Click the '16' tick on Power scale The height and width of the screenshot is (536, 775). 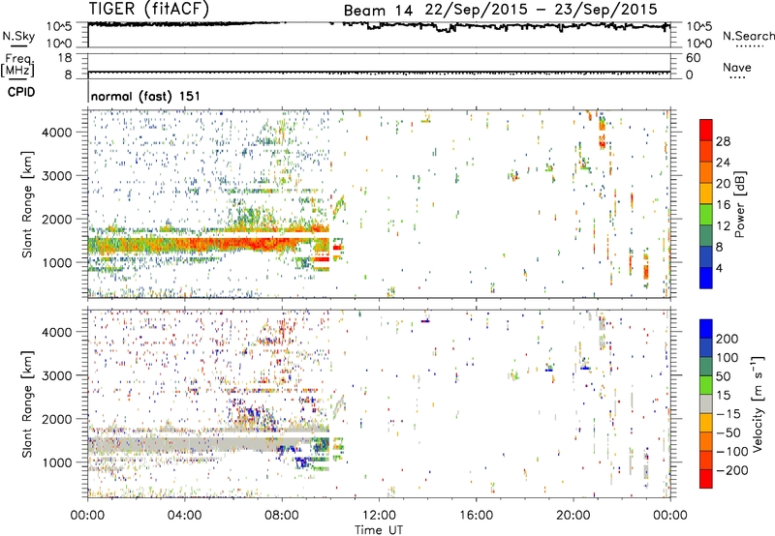coord(723,205)
